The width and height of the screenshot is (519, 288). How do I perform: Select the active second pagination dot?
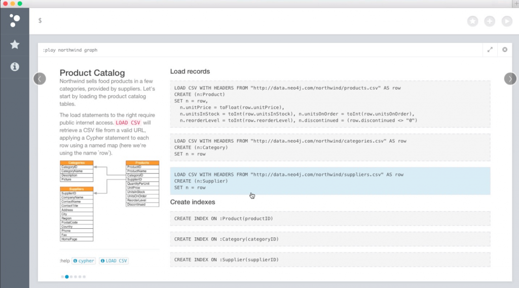(x=67, y=277)
